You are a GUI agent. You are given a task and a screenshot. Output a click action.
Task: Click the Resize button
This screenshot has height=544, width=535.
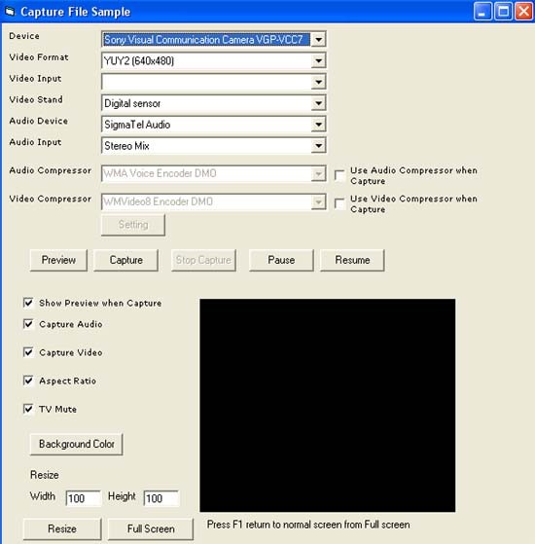pos(62,528)
